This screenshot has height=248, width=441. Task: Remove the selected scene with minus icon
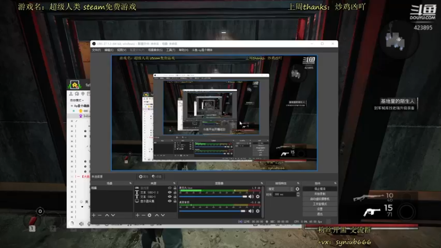click(100, 215)
